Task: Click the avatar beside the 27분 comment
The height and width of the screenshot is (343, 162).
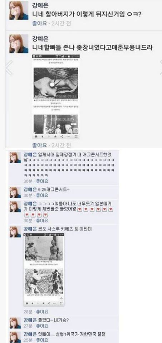Action: coord(15,323)
